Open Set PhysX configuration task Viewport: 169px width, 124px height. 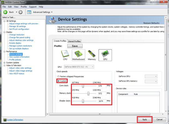19,29
